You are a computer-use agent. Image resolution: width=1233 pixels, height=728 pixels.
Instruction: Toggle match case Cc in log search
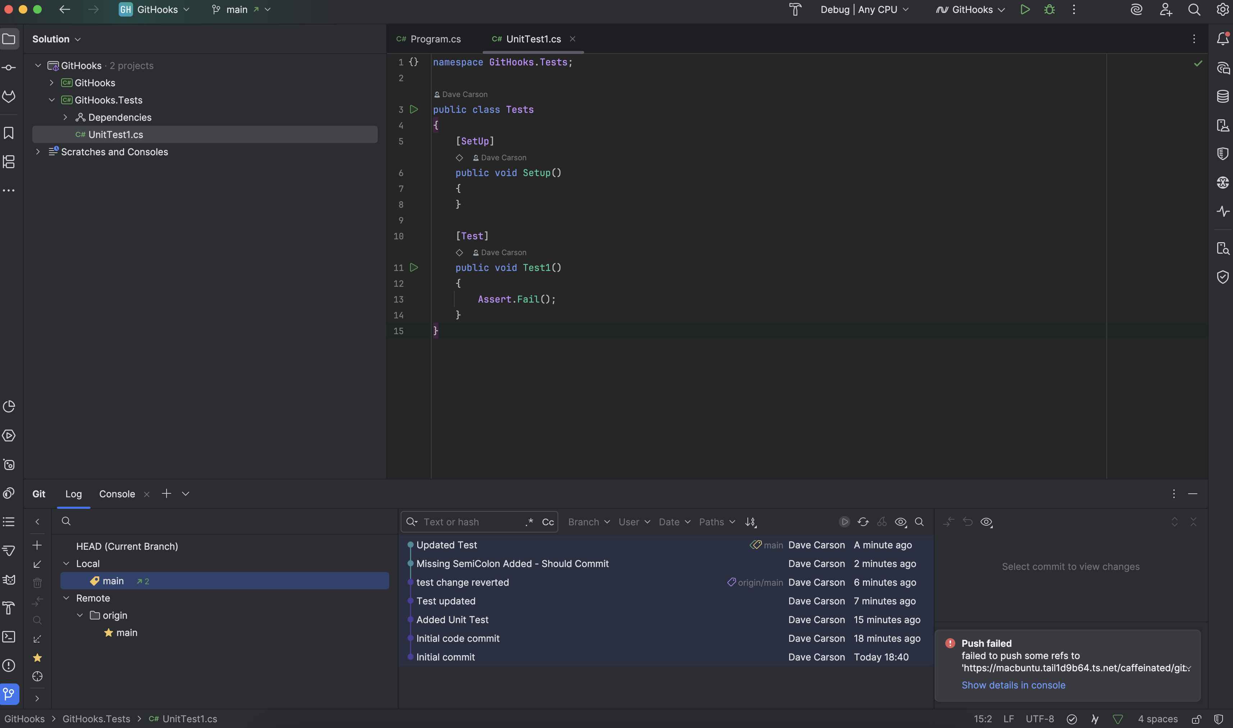point(547,522)
